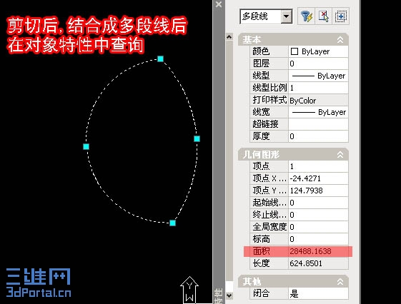Click the UCS Y-axis icon in drawing area

(x=189, y=289)
